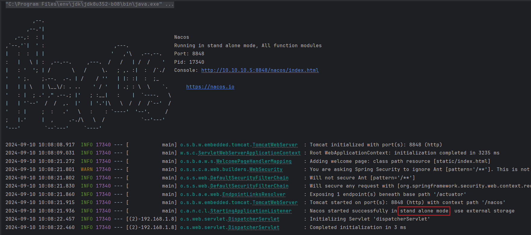Screen dimensions: 531x235
Task: Click the "Nacos" title text in banner
Action: (181, 37)
